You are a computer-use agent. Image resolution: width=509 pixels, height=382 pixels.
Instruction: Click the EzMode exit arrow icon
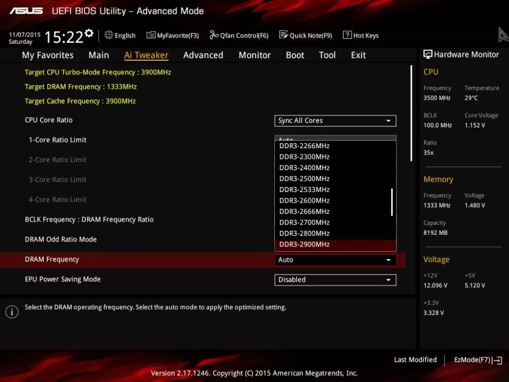coord(497,360)
